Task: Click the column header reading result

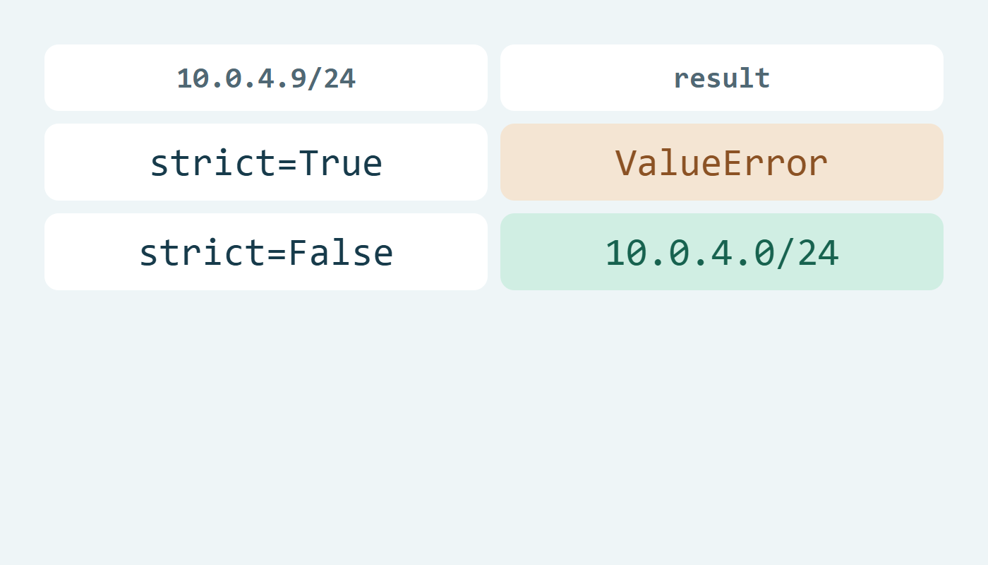Action: (722, 78)
